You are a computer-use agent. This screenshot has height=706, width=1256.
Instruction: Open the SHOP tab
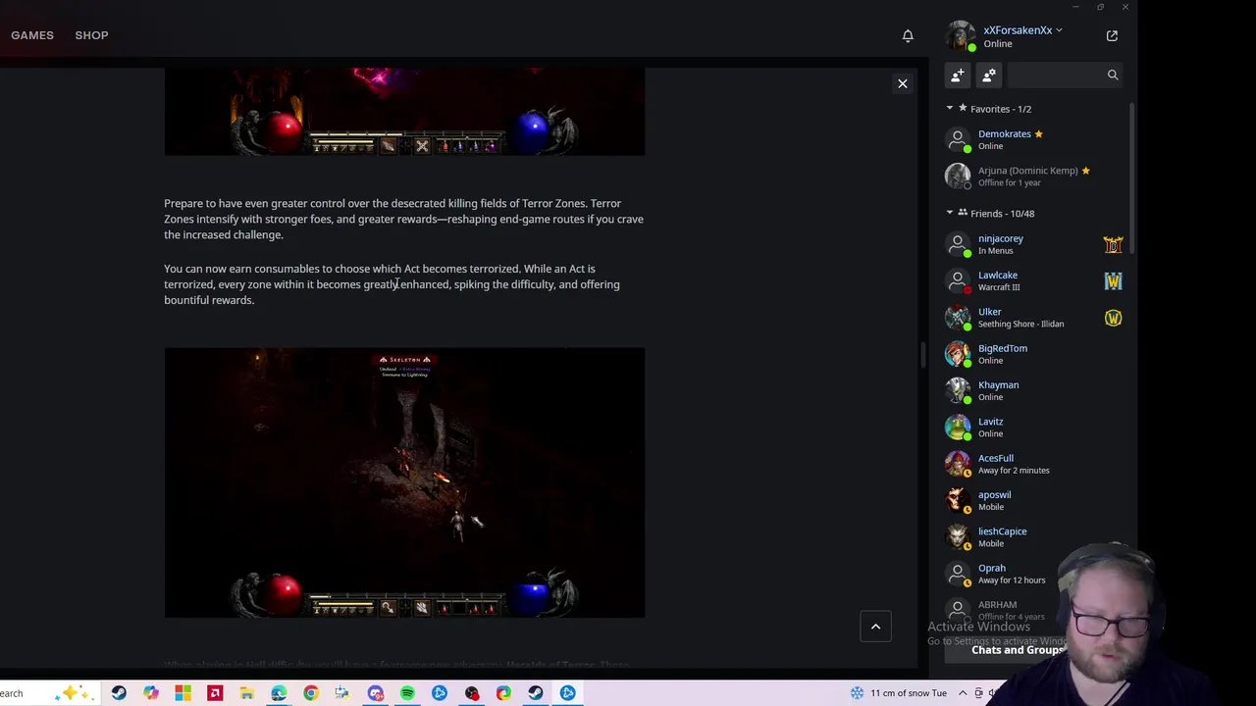(x=91, y=35)
